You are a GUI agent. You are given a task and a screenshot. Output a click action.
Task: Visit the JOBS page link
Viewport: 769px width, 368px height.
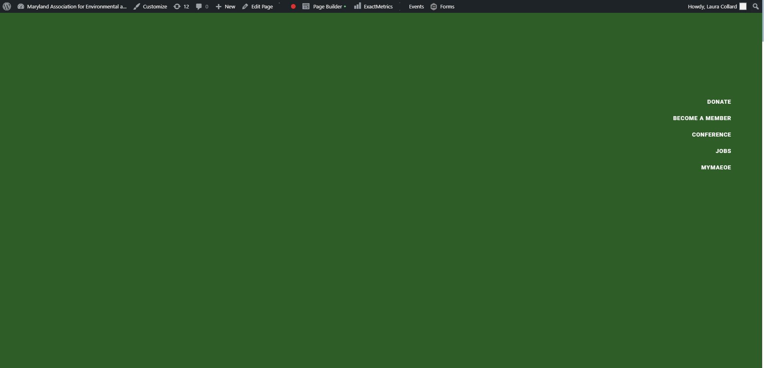(x=723, y=151)
